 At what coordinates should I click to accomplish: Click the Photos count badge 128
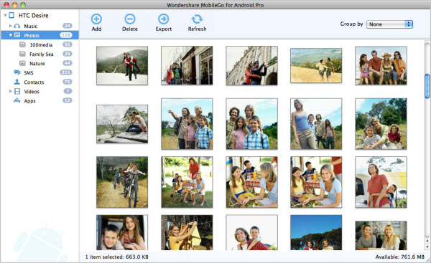[x=66, y=35]
